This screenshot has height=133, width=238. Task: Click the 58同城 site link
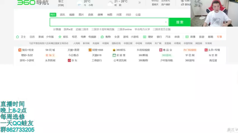tap(50, 50)
